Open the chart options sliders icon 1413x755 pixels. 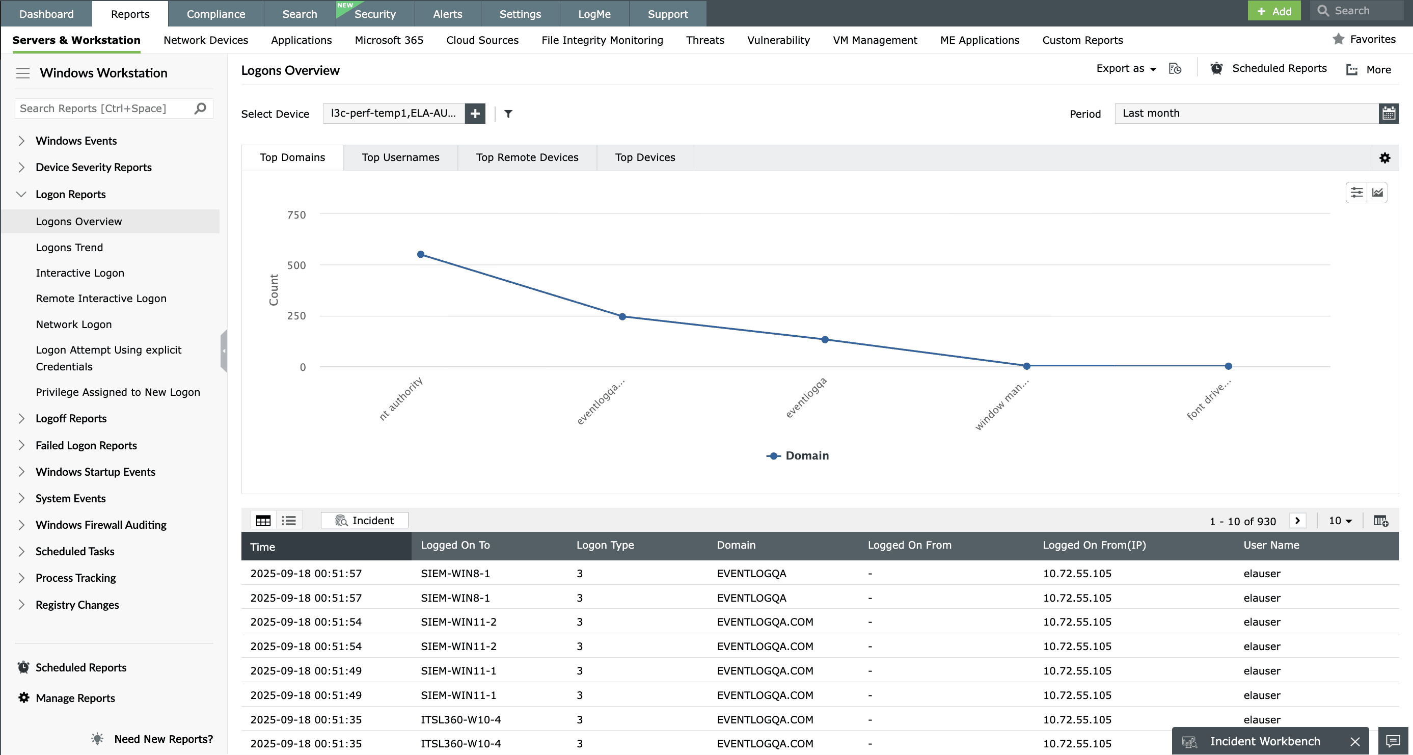tap(1356, 193)
